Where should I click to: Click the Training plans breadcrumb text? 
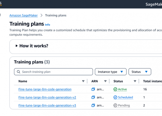pos(56,15)
